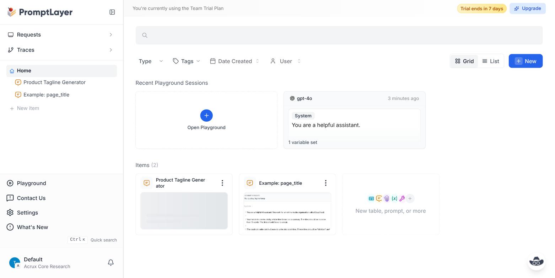555x278 pixels.
Task: Open Product Tagline Generator in the sidebar
Action: 54,82
